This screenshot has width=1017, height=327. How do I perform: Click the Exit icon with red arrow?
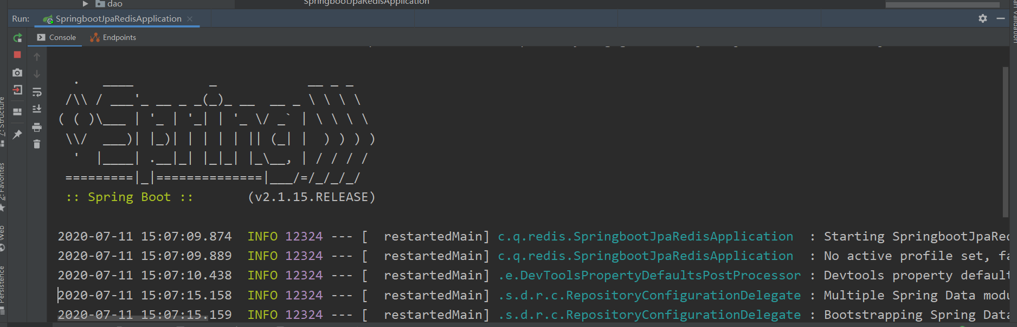[17, 90]
